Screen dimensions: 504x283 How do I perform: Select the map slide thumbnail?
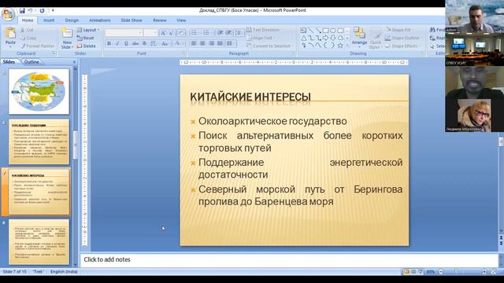[39, 91]
